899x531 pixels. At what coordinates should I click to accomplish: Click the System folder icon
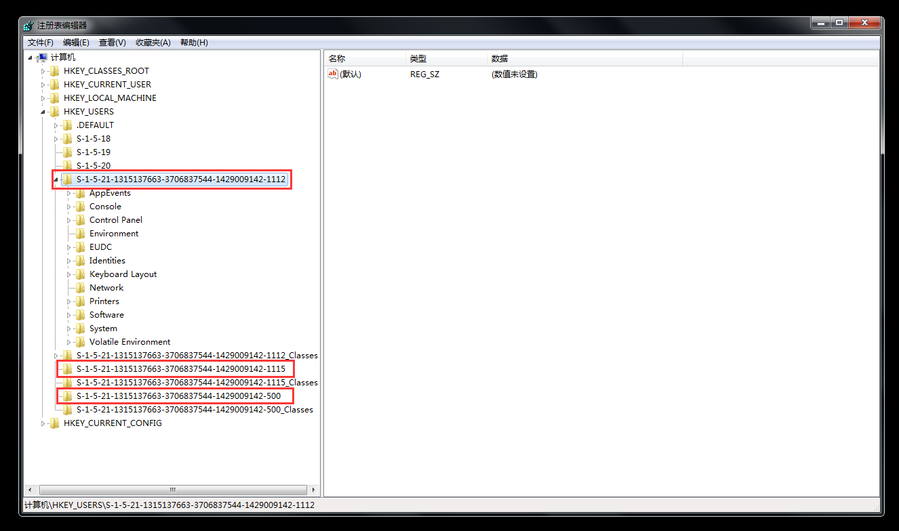[80, 328]
